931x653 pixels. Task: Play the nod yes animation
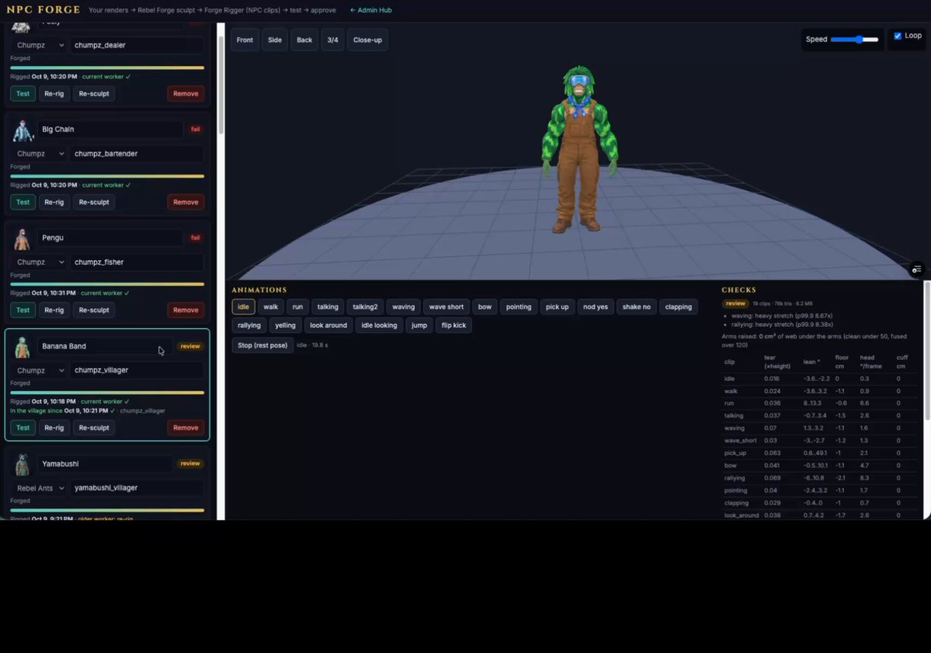click(x=595, y=307)
